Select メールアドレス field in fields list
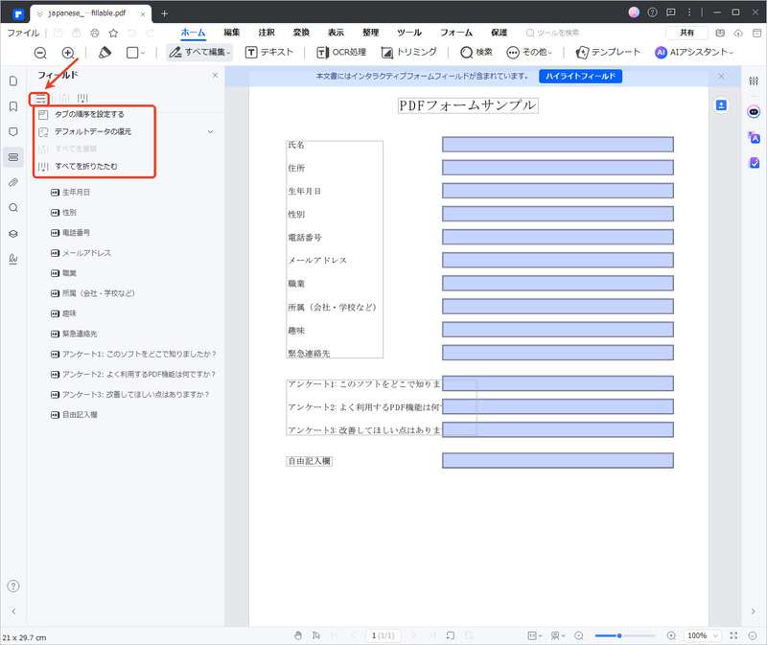 click(x=81, y=253)
